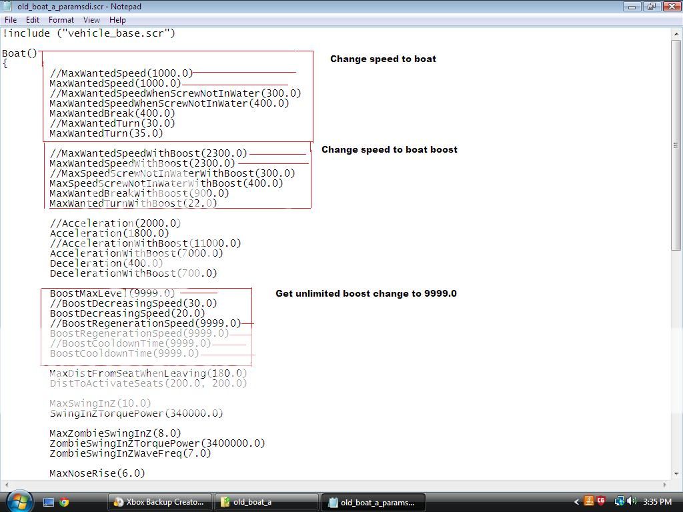Click the orange tray icon beside the arrow
This screenshot has height=512, width=683.
(589, 501)
